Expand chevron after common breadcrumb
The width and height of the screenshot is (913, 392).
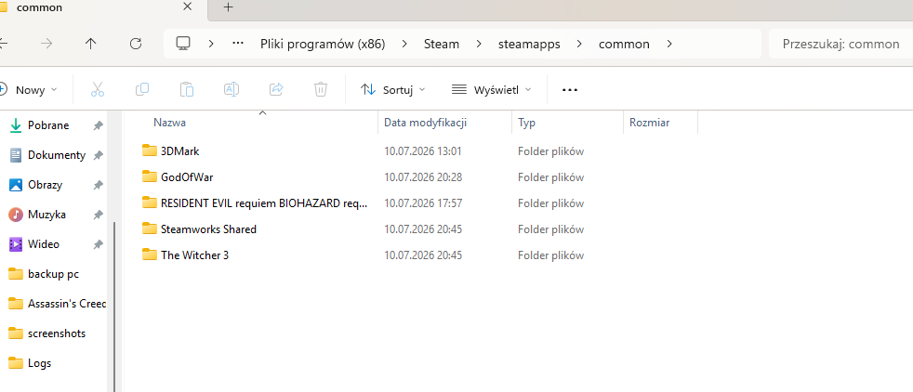(x=669, y=44)
